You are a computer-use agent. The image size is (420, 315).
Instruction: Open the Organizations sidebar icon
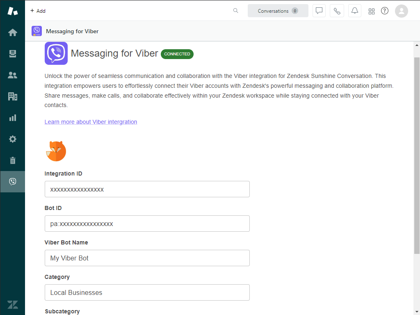[12, 96]
